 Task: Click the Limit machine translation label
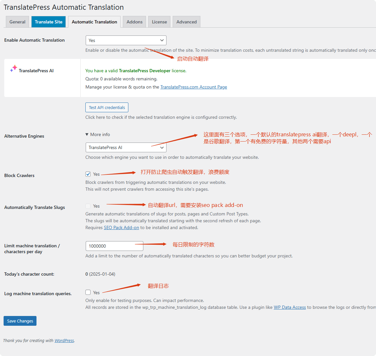coord(32,249)
